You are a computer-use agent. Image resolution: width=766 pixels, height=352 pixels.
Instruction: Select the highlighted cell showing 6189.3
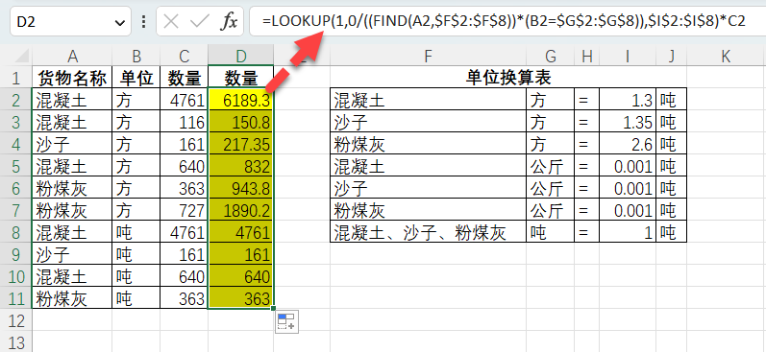(241, 100)
